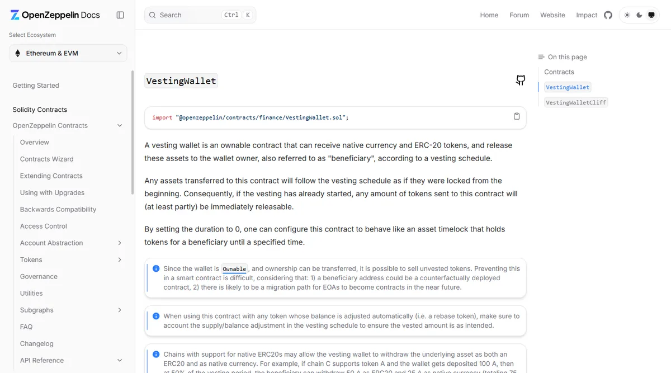Switch to dark theme moon icon
671x373 pixels.
[640, 15]
